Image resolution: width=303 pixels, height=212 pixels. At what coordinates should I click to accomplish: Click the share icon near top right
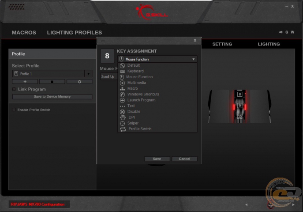pos(281,32)
